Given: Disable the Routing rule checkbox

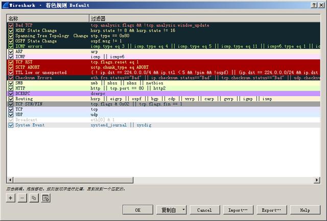Looking at the screenshot, I should (11, 99).
